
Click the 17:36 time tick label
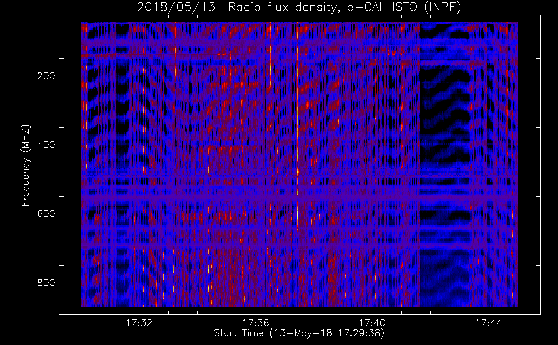click(256, 323)
